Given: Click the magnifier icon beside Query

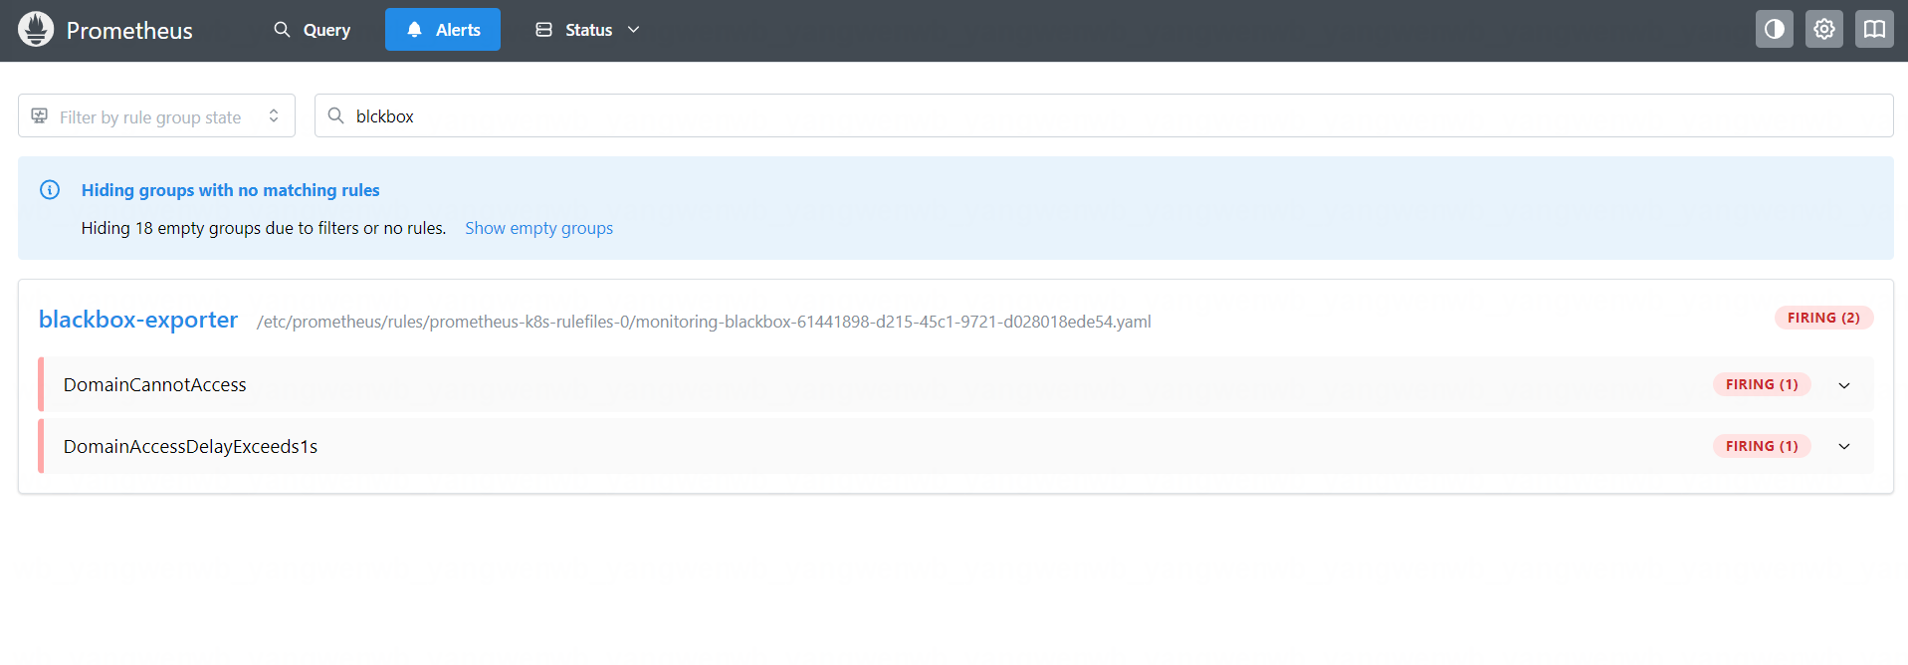Looking at the screenshot, I should tap(283, 30).
